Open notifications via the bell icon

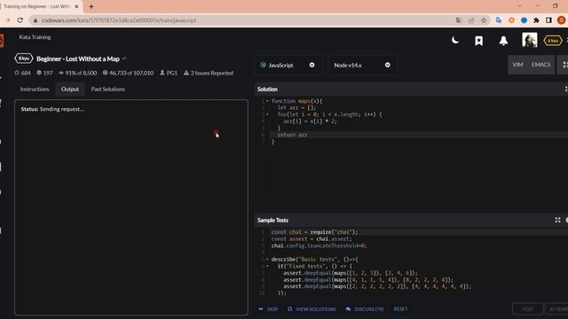tap(503, 41)
